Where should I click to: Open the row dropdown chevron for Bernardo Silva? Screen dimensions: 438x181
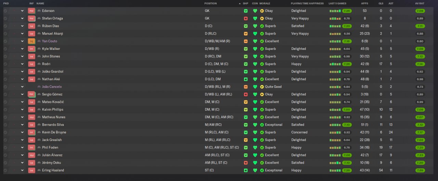22,125
